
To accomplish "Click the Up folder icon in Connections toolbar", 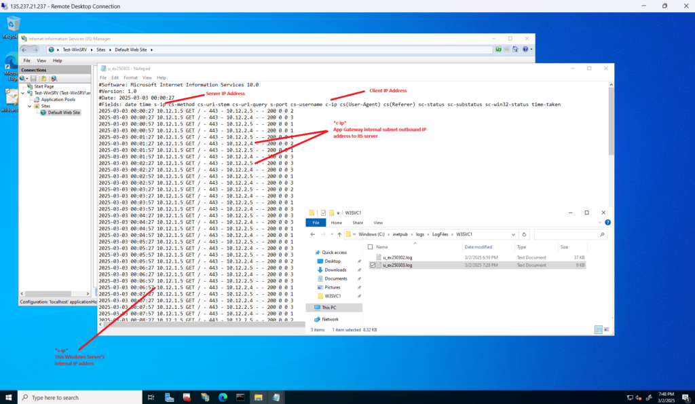I will click(43, 79).
